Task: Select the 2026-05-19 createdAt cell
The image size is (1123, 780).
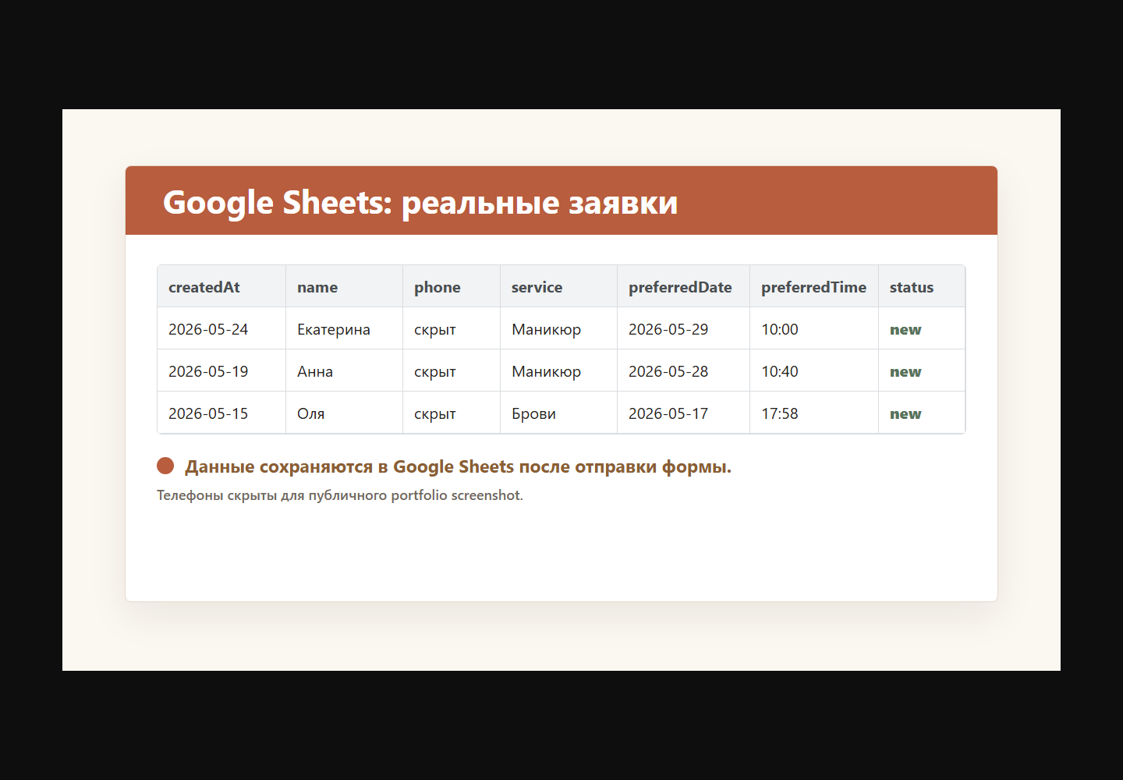Action: pos(221,370)
